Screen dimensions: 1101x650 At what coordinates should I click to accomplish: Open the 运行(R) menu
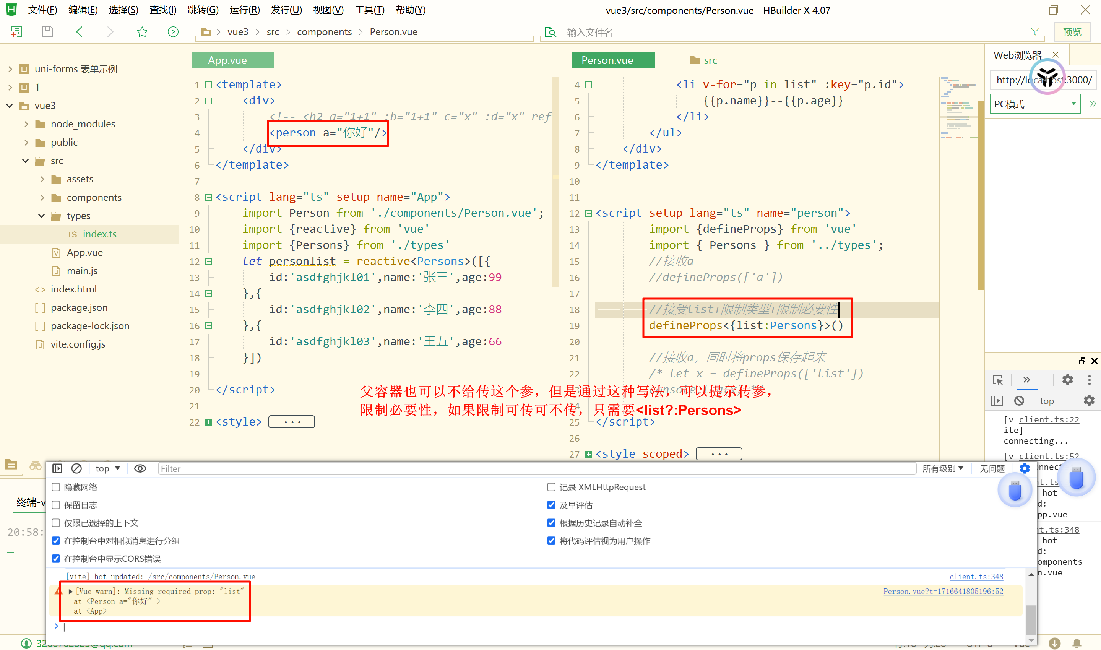pyautogui.click(x=244, y=10)
